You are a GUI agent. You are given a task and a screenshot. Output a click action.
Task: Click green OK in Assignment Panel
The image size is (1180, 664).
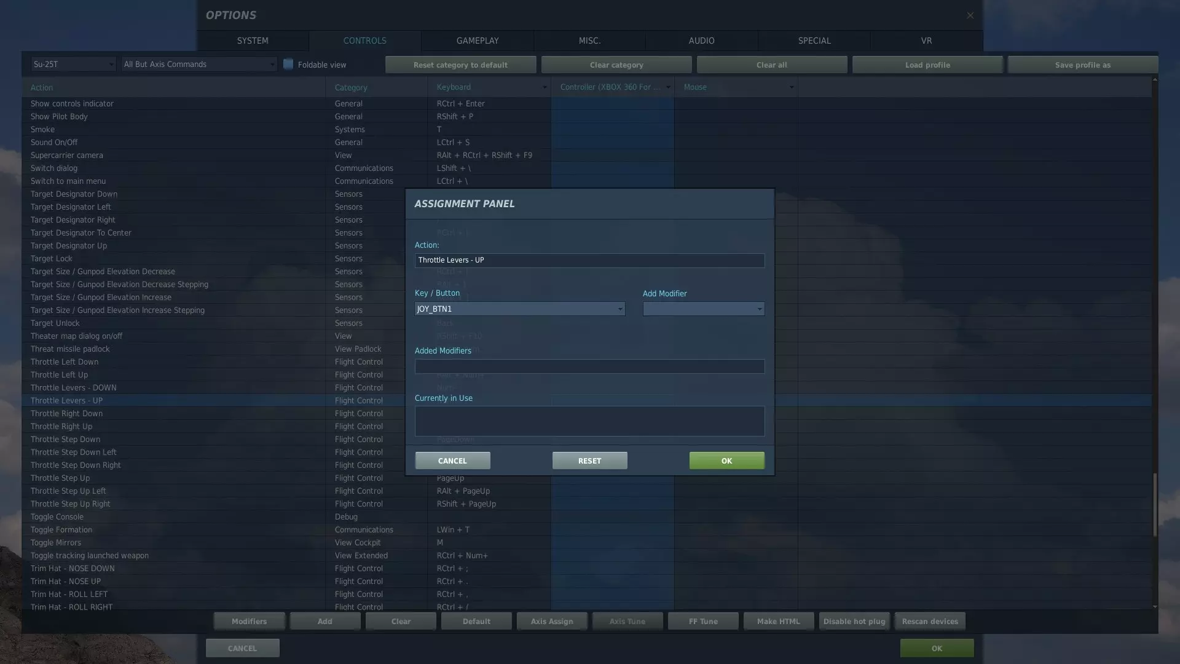(x=726, y=461)
